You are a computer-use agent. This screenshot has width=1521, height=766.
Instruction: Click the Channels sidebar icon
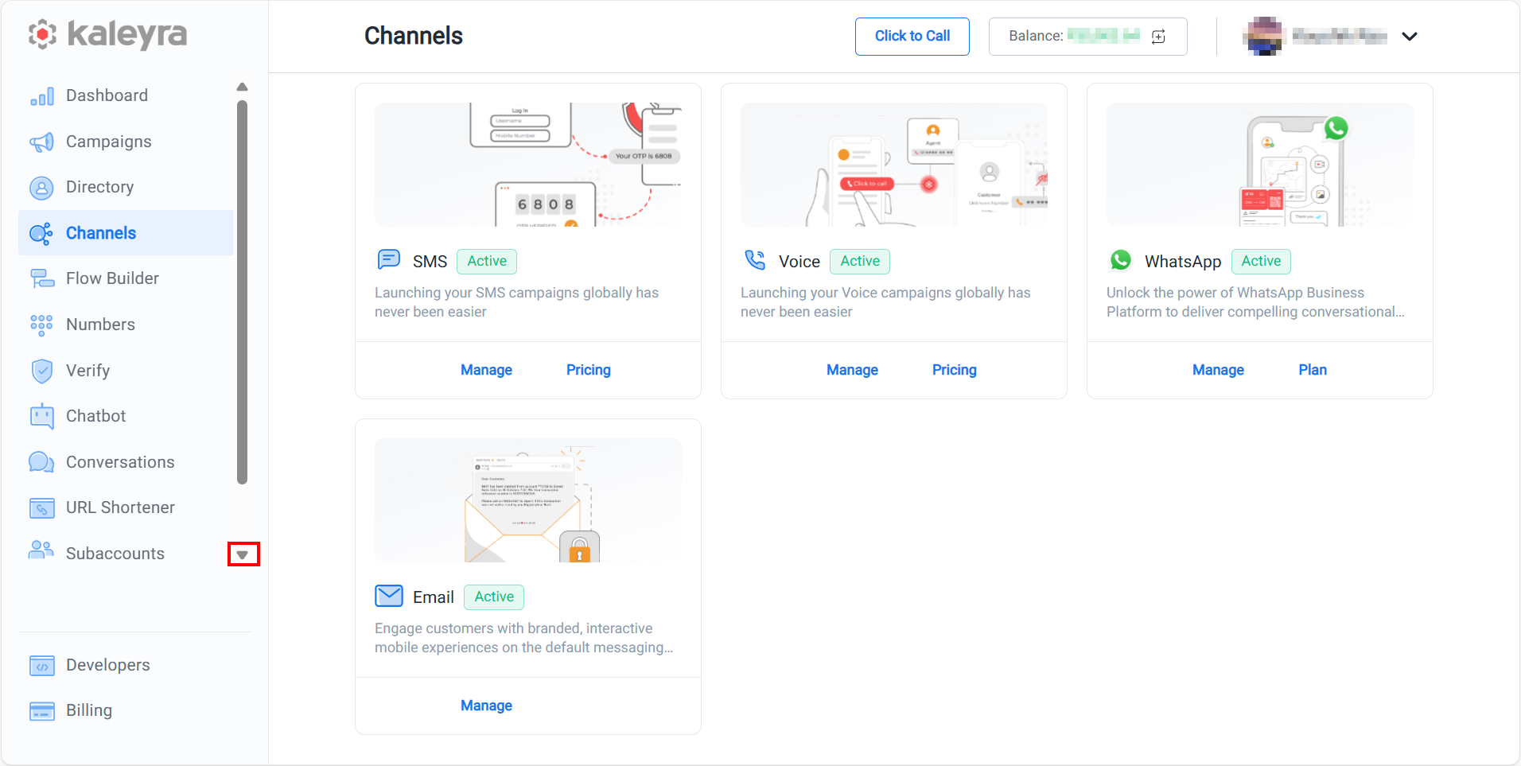coord(41,233)
